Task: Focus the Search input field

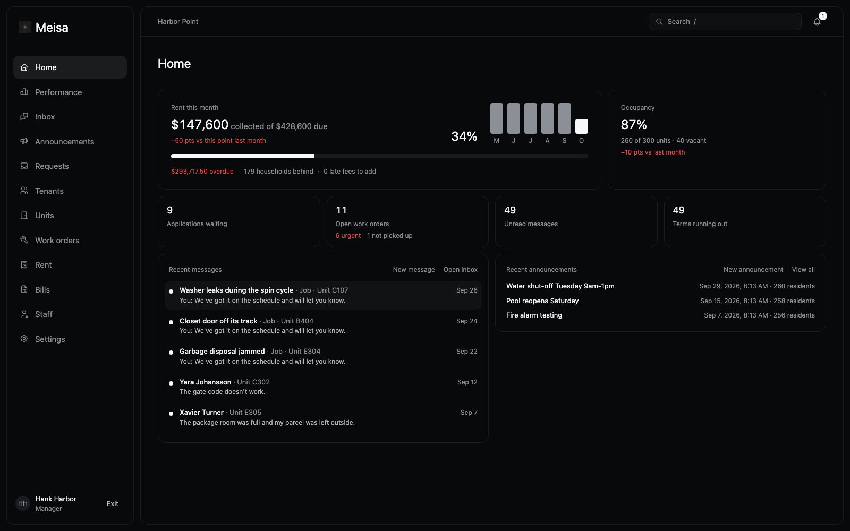Action: click(x=725, y=22)
